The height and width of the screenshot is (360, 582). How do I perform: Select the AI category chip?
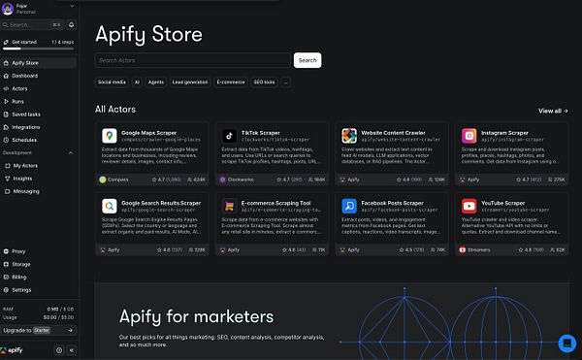coord(137,82)
